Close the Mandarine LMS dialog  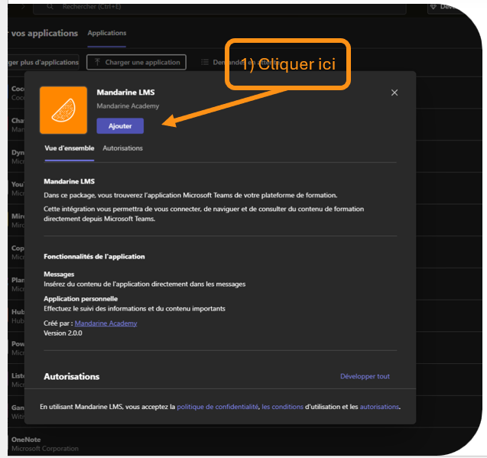[394, 93]
